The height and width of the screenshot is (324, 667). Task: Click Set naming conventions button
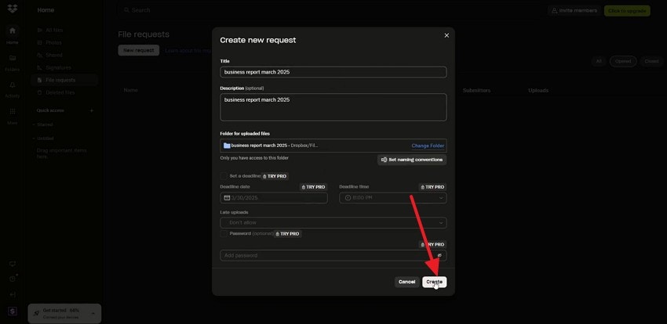click(412, 160)
